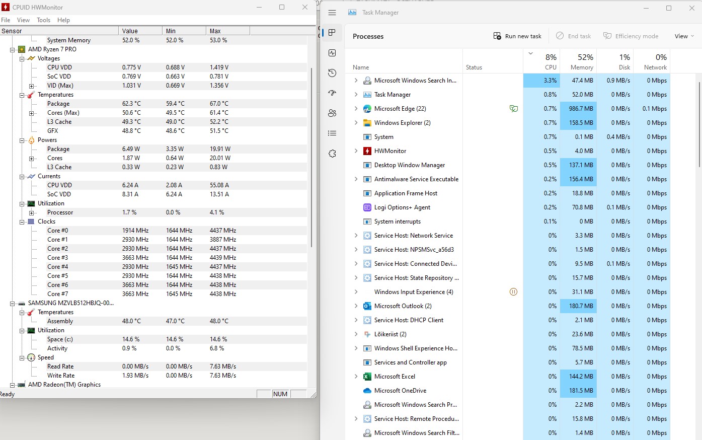
Task: Expand Processor utilization node
Action: click(x=31, y=212)
